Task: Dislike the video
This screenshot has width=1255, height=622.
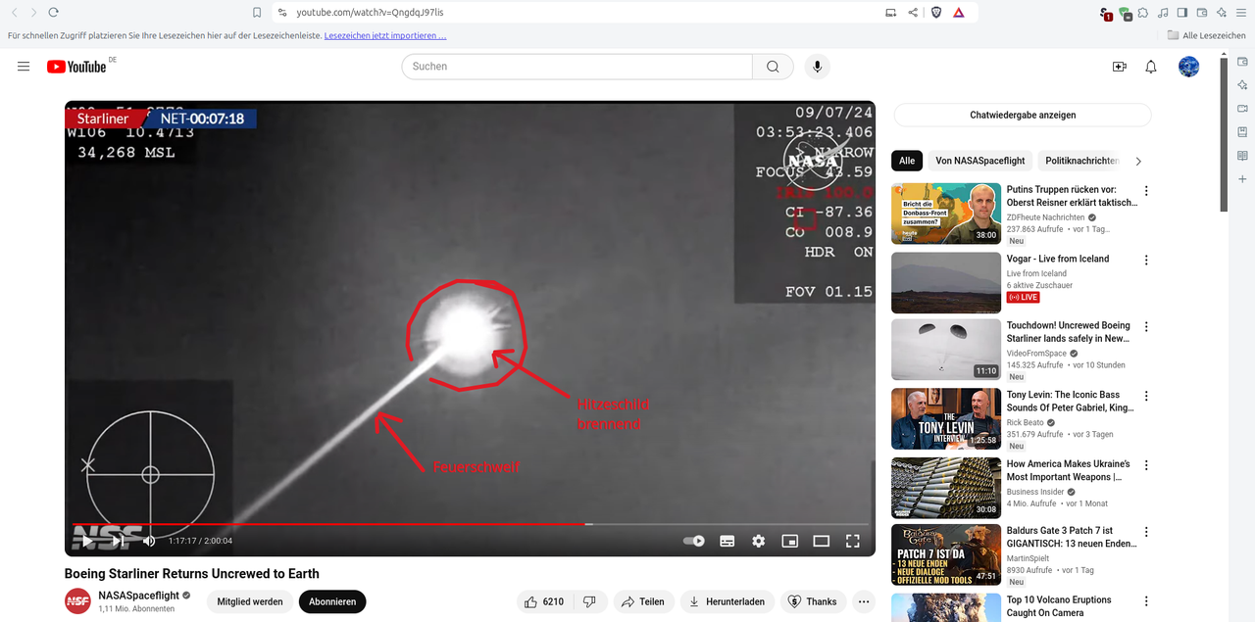Action: pos(589,601)
